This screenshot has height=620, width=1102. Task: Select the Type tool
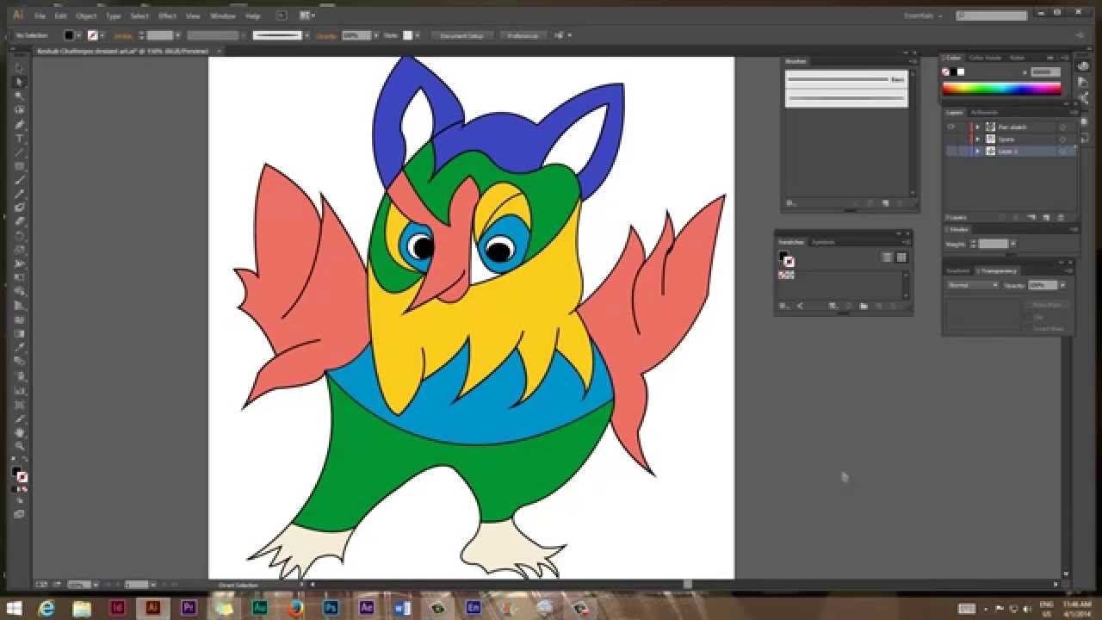click(x=20, y=138)
